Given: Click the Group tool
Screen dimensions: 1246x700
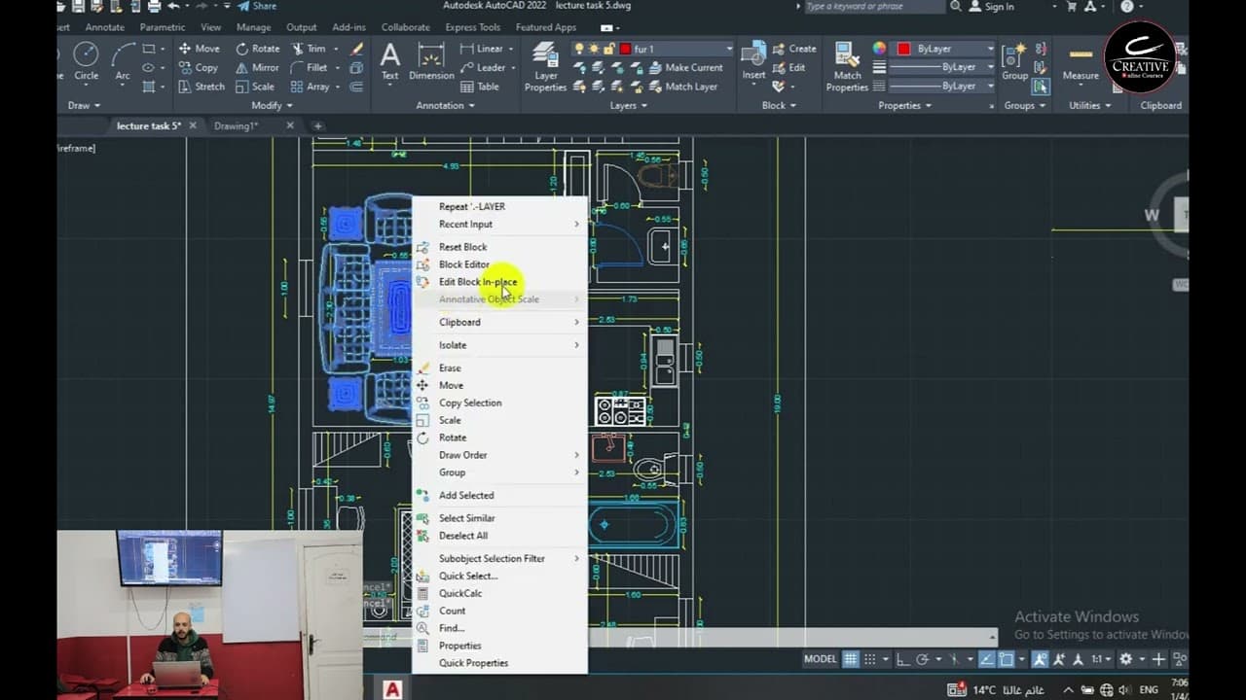Looking at the screenshot, I should pos(1014,61).
